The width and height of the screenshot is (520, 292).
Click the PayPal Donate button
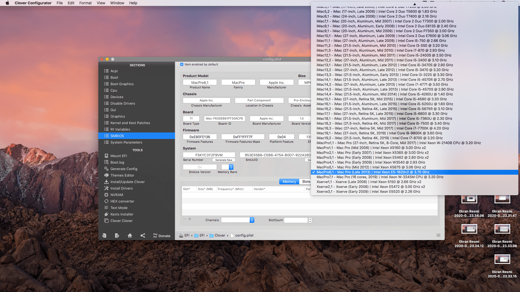[162, 236]
